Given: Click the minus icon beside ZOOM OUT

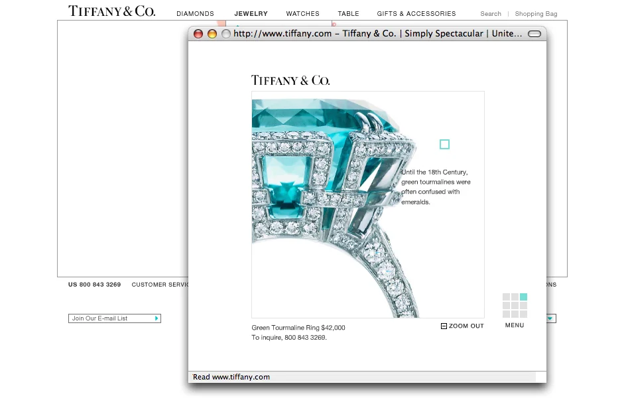Looking at the screenshot, I should coord(444,326).
